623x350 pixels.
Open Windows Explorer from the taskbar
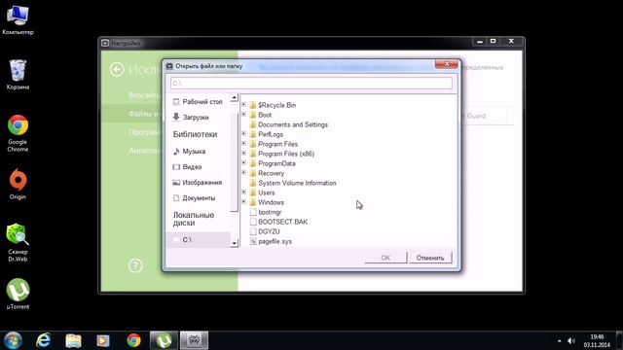[74, 340]
